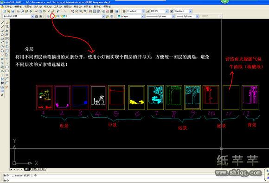Image resolution: width=269 pixels, height=183 pixels.
Task: Expand the ISO-25 dimension style dropdown
Action: pos(159,11)
